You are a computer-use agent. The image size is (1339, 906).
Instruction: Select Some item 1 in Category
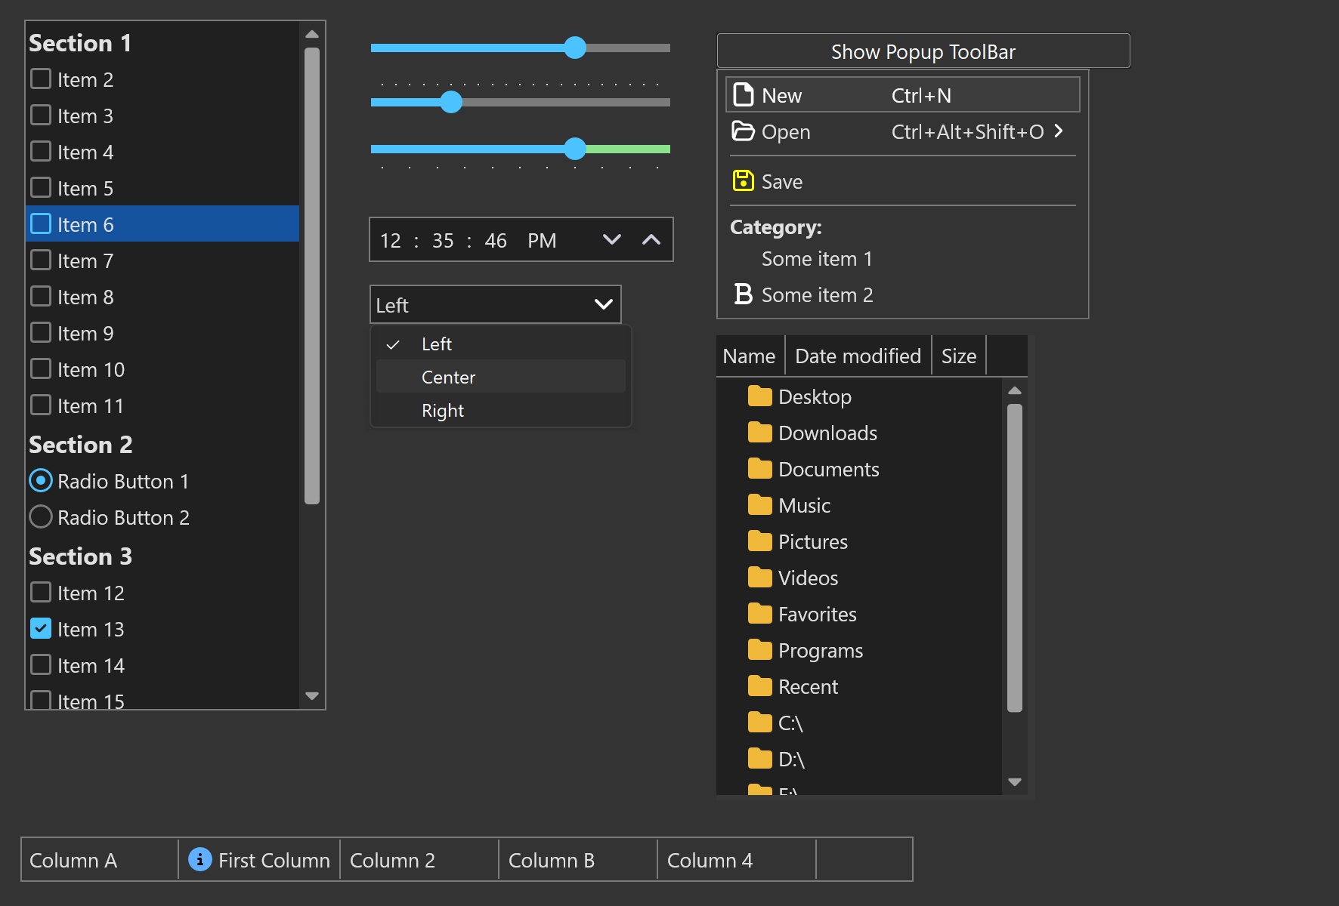coord(903,258)
